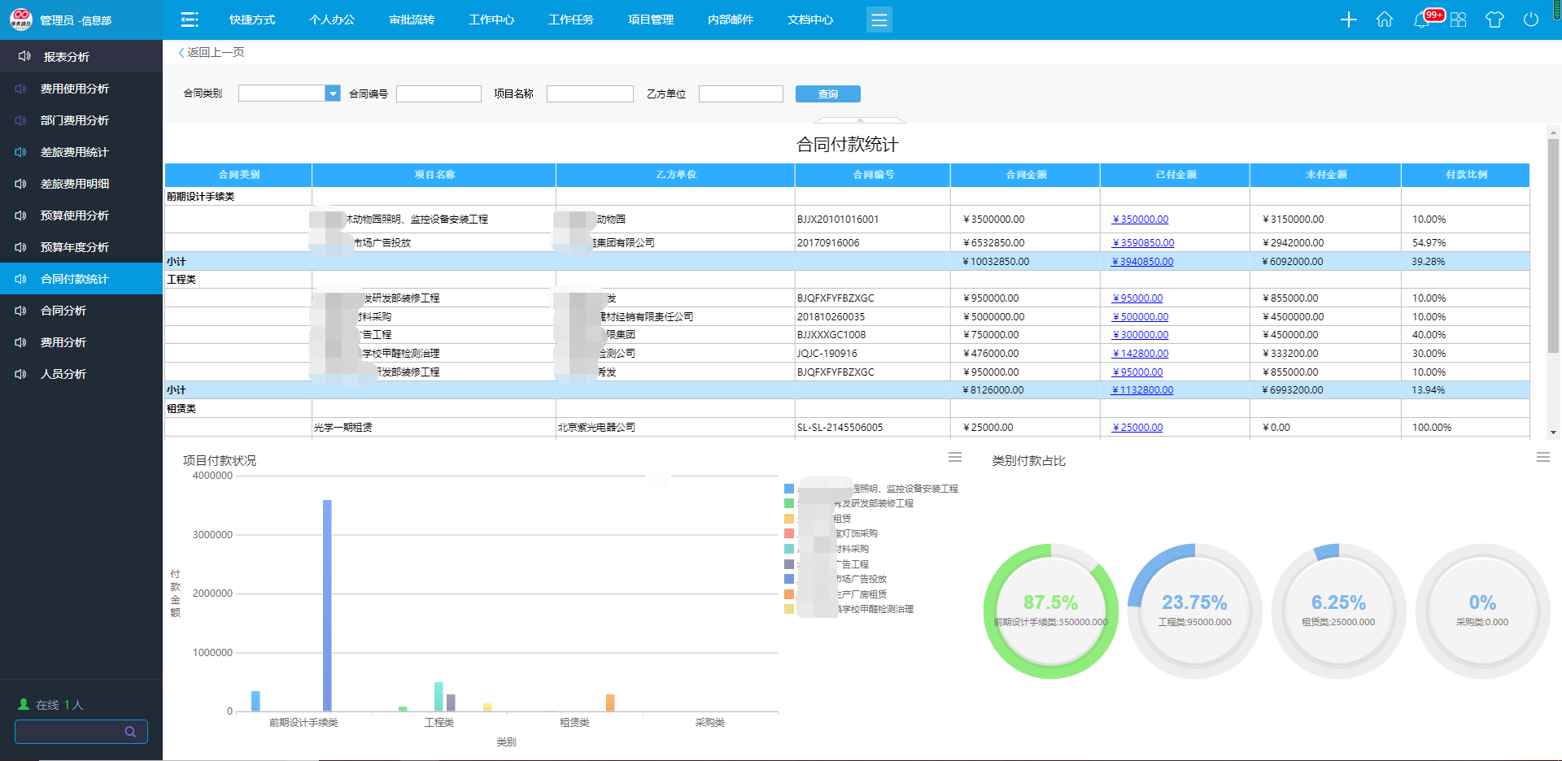Click the 项目名称 input field
This screenshot has width=1562, height=761.
(590, 94)
